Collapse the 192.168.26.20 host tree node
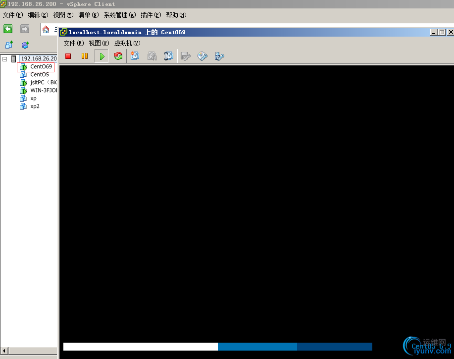Screen dimensions: 454x359 pyautogui.click(x=4, y=59)
